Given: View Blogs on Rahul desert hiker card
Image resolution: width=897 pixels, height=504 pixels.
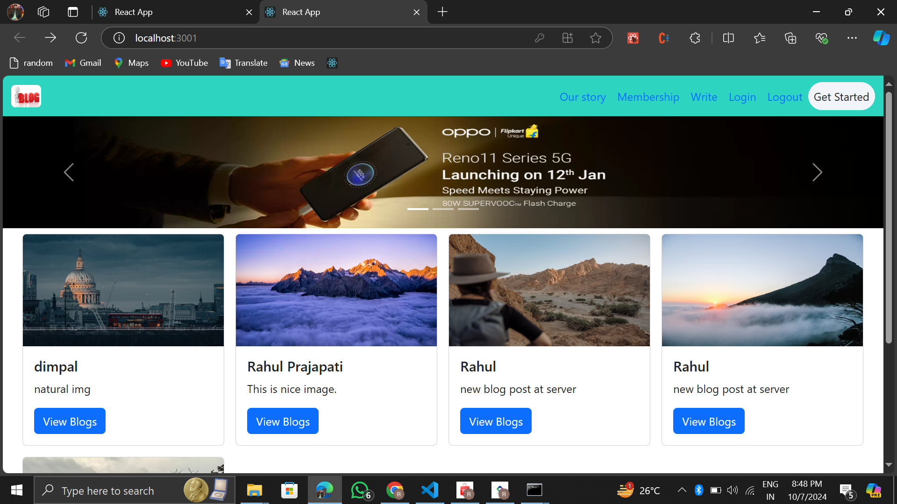Looking at the screenshot, I should (x=496, y=421).
